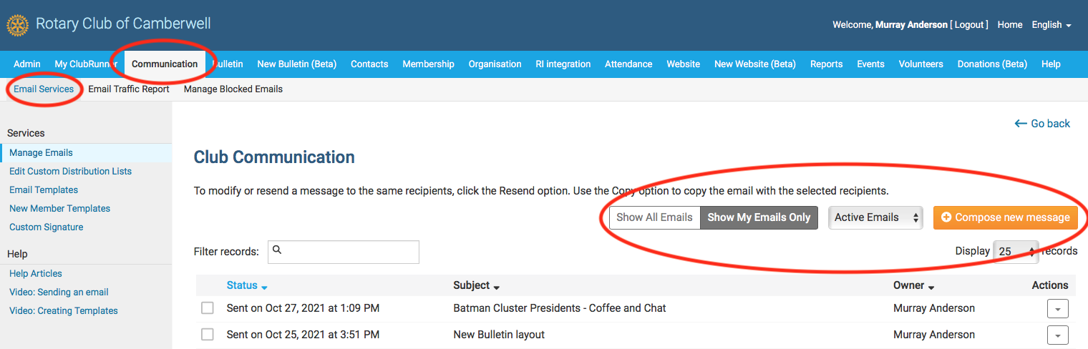Click the Status column sort arrow
Screen dimensions: 1088x349
click(x=264, y=287)
